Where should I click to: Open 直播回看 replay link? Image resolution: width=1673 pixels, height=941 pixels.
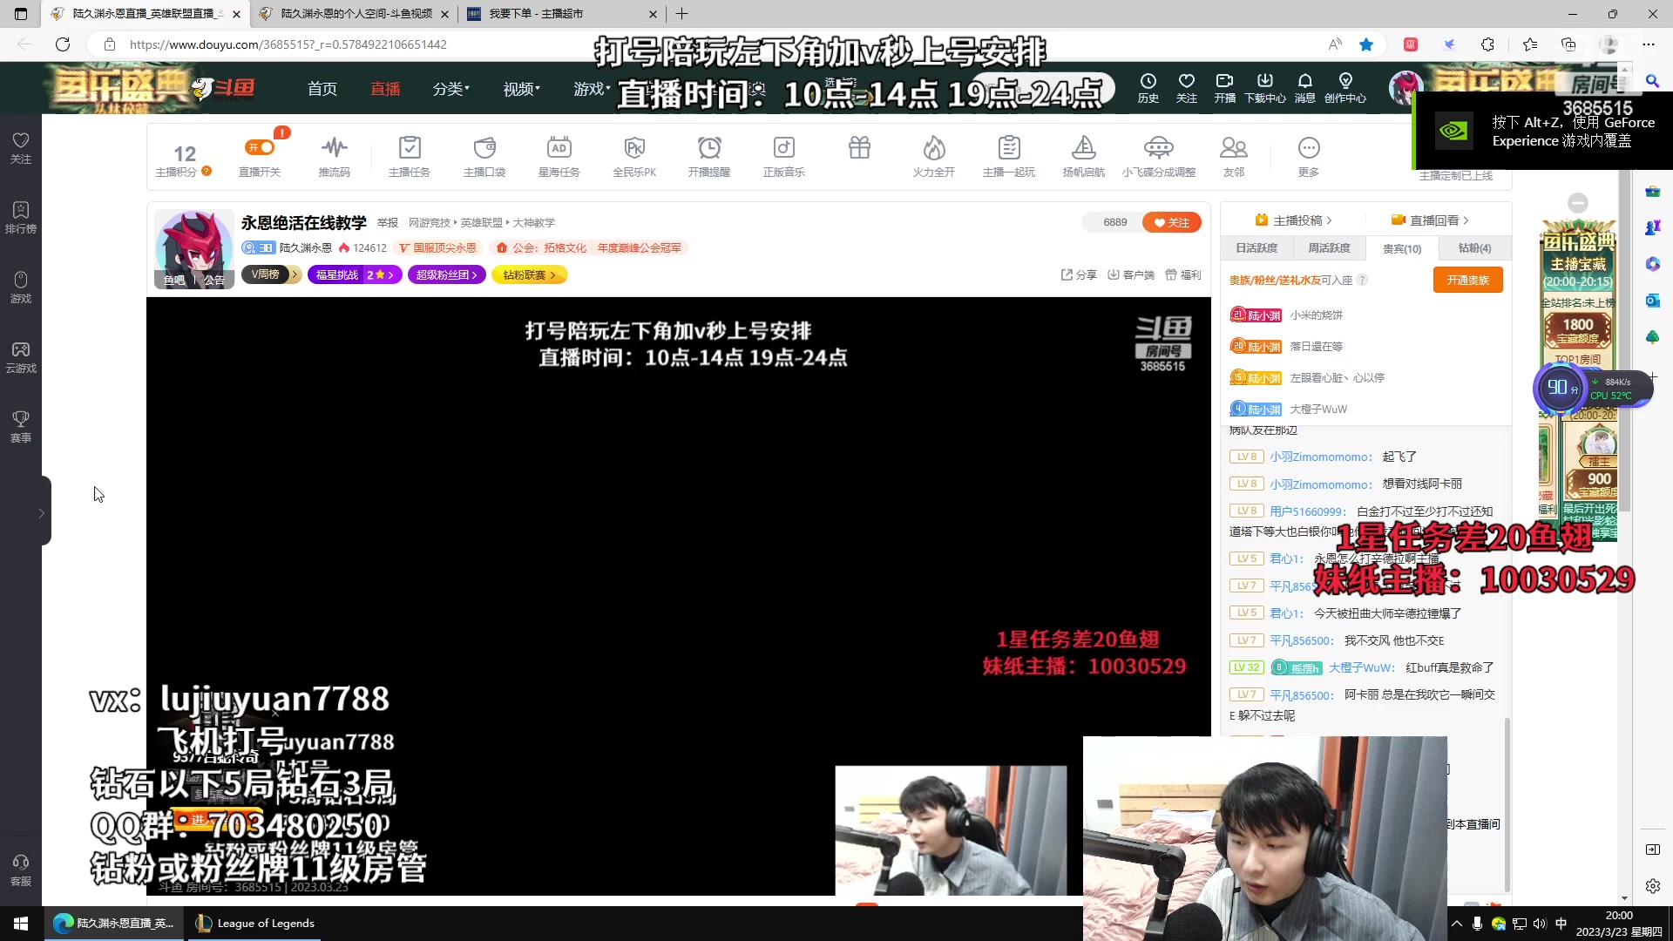pos(1430,220)
